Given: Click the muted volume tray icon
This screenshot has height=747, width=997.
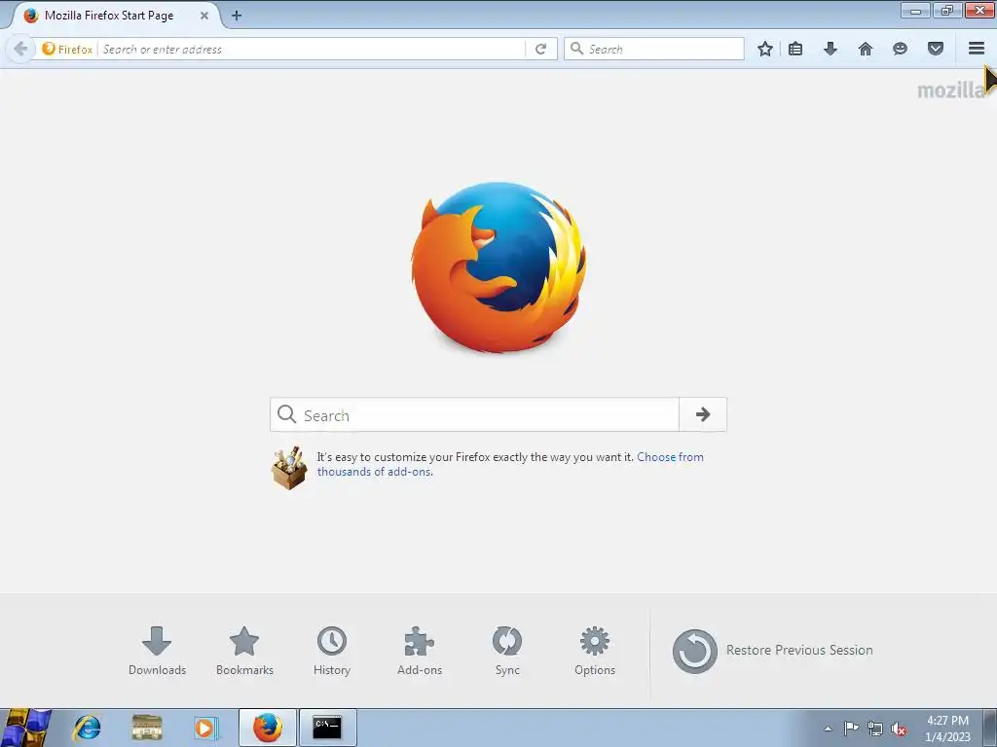Looking at the screenshot, I should (x=899, y=729).
